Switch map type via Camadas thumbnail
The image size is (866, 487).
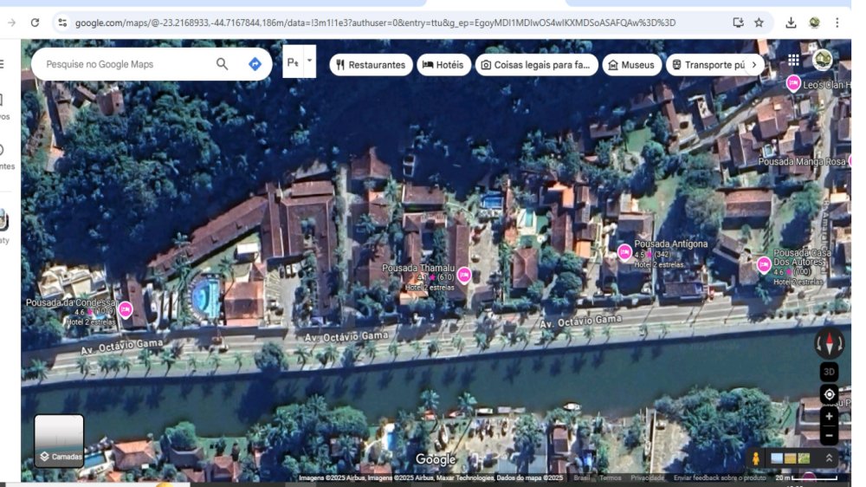point(59,440)
